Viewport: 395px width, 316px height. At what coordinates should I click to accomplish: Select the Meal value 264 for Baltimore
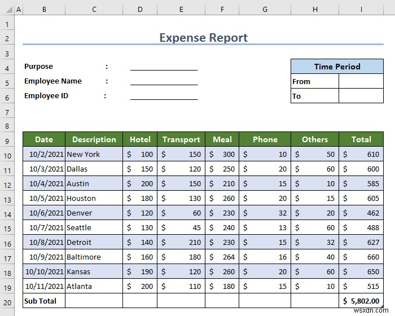[222, 257]
